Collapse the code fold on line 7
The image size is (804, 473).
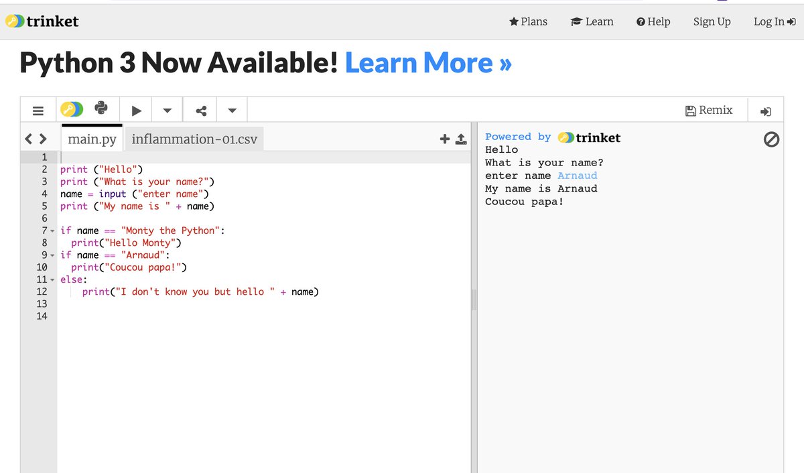(x=52, y=231)
